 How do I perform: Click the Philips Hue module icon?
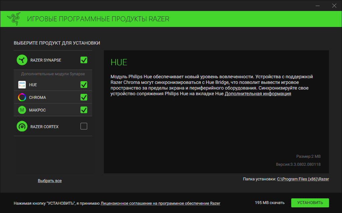(22, 85)
